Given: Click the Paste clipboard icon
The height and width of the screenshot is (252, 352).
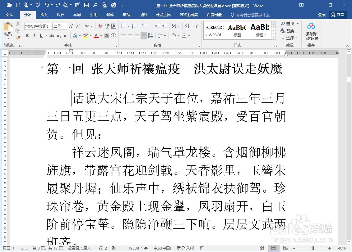Looking at the screenshot, I should (x=8, y=27).
